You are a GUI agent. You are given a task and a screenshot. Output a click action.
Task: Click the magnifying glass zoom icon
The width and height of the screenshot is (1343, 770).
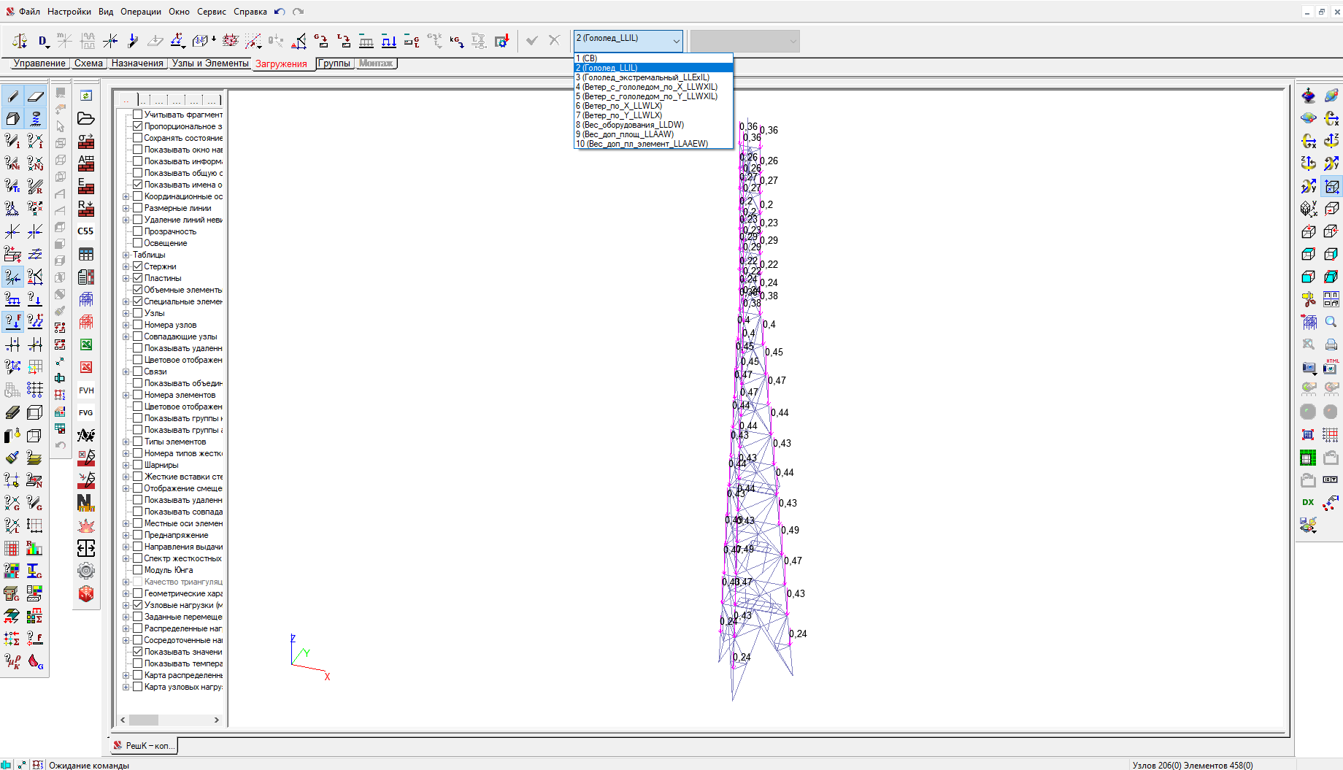(1331, 322)
